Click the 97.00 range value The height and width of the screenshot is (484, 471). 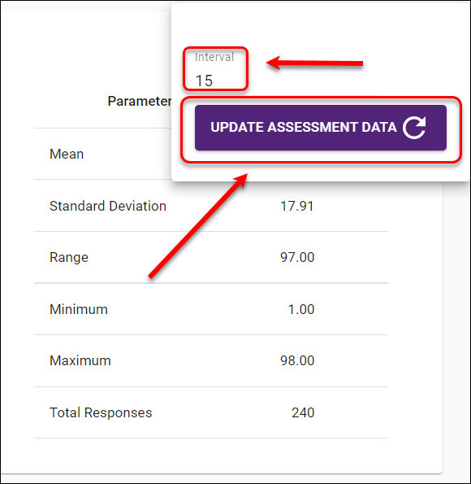(297, 257)
